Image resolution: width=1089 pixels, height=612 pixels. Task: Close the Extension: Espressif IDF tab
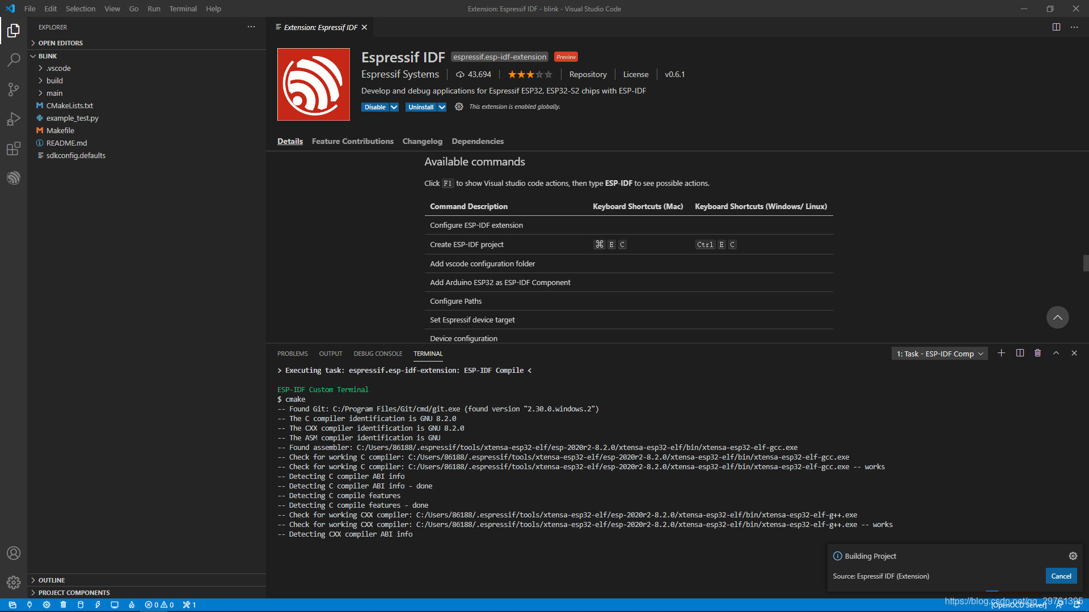point(365,27)
